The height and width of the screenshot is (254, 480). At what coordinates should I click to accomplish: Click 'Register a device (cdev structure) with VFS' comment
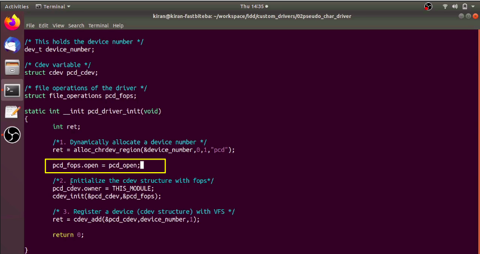[144, 212]
